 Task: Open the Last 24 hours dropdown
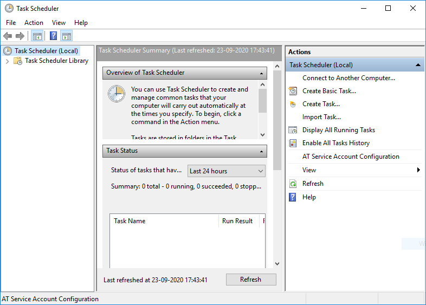[x=227, y=171]
